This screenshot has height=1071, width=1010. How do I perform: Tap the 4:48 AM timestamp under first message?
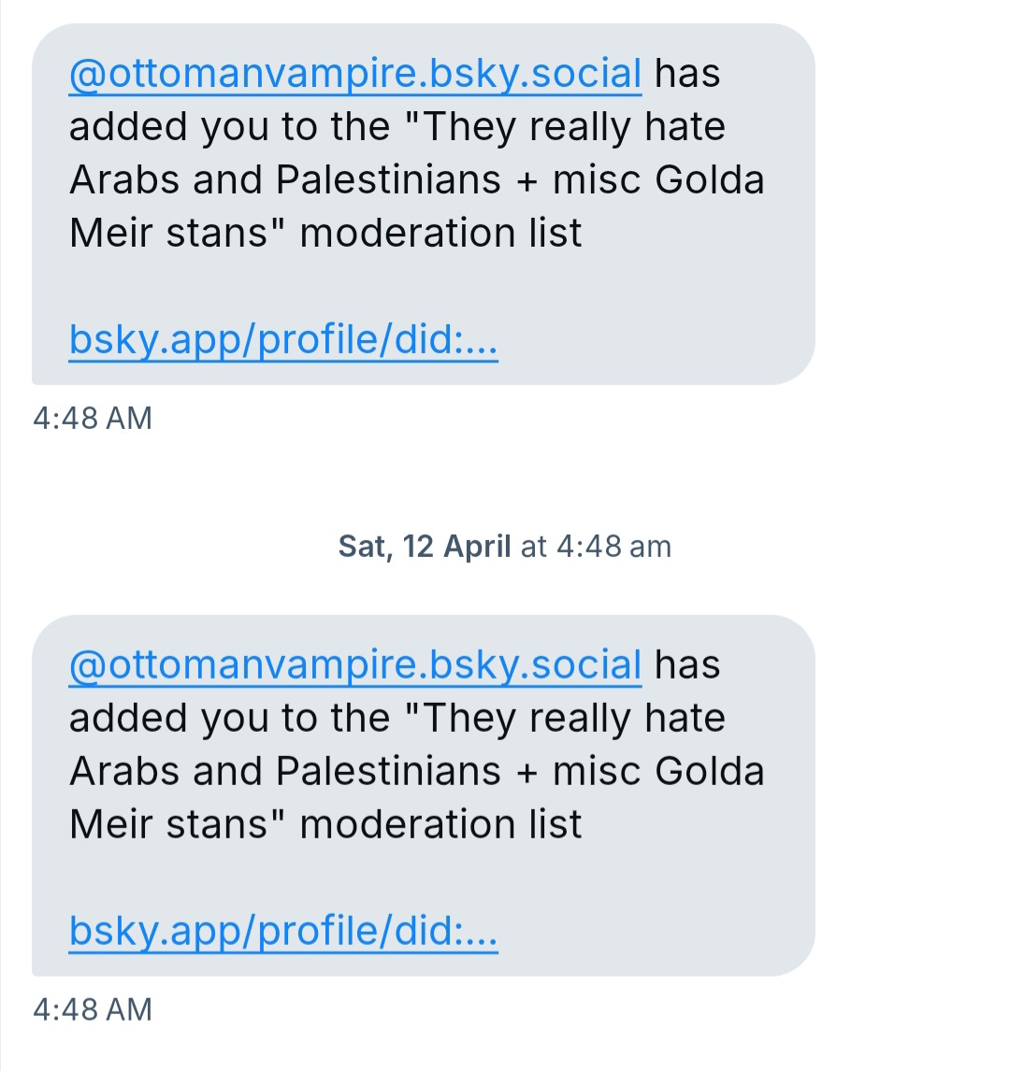click(x=93, y=418)
